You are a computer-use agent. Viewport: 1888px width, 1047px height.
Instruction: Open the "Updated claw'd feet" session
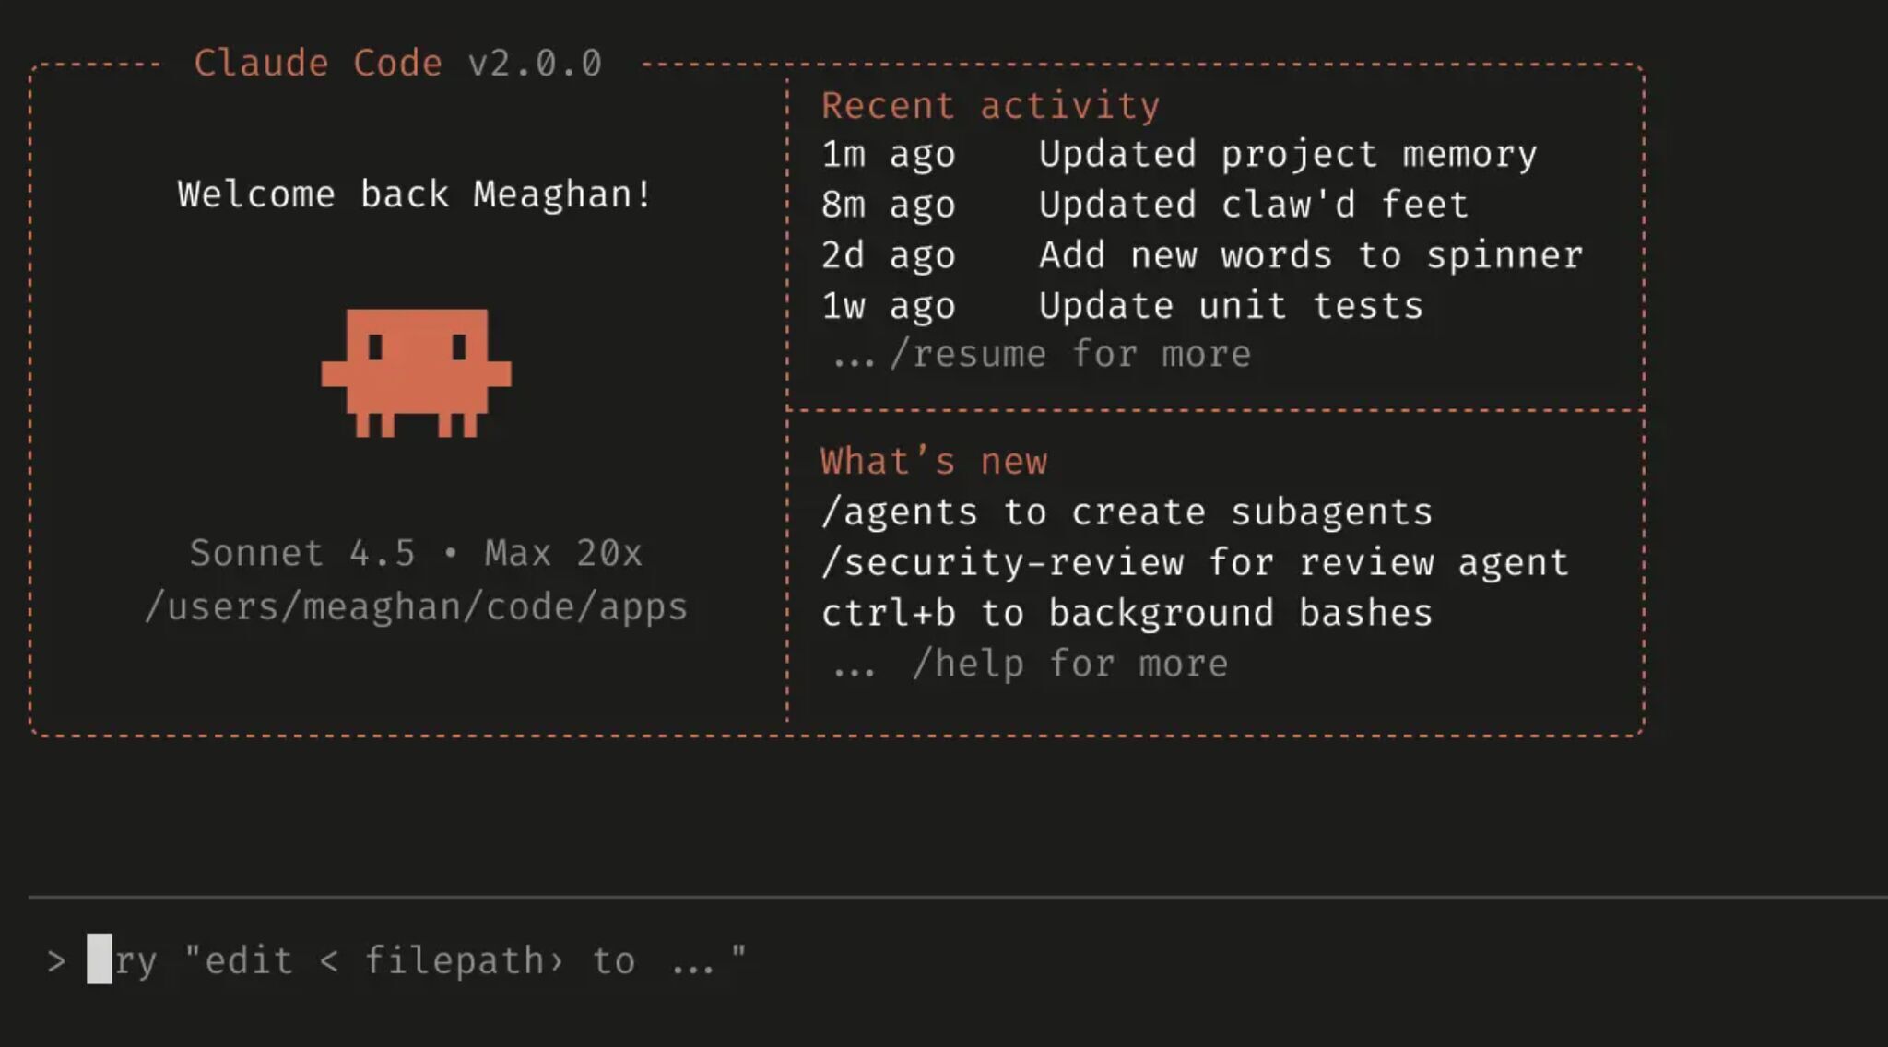point(1144,205)
